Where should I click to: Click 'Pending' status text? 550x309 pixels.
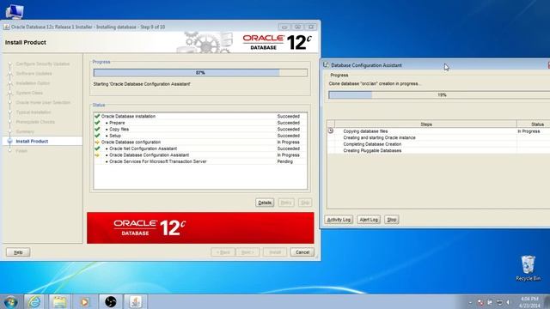click(284, 161)
